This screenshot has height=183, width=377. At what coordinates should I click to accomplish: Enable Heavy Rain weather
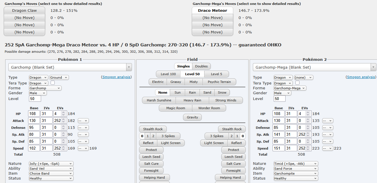[192, 100]
